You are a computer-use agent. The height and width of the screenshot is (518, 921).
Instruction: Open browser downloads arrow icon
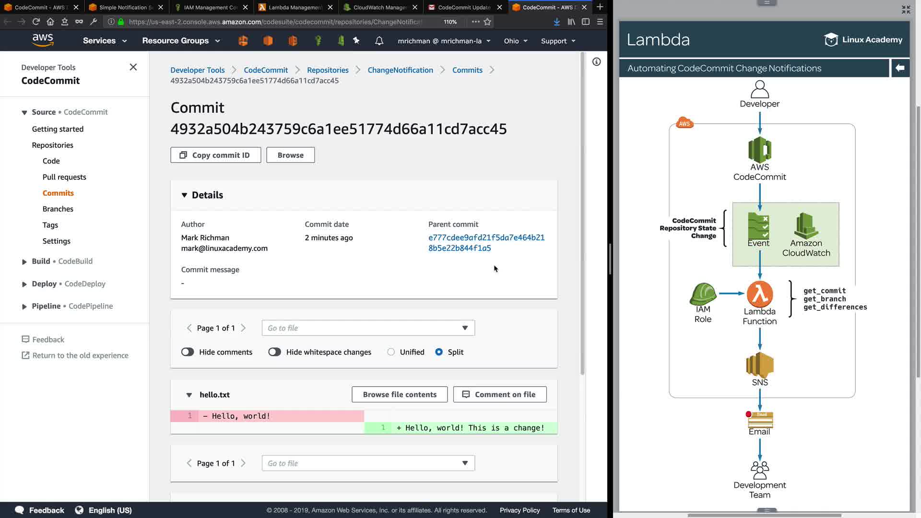556,22
